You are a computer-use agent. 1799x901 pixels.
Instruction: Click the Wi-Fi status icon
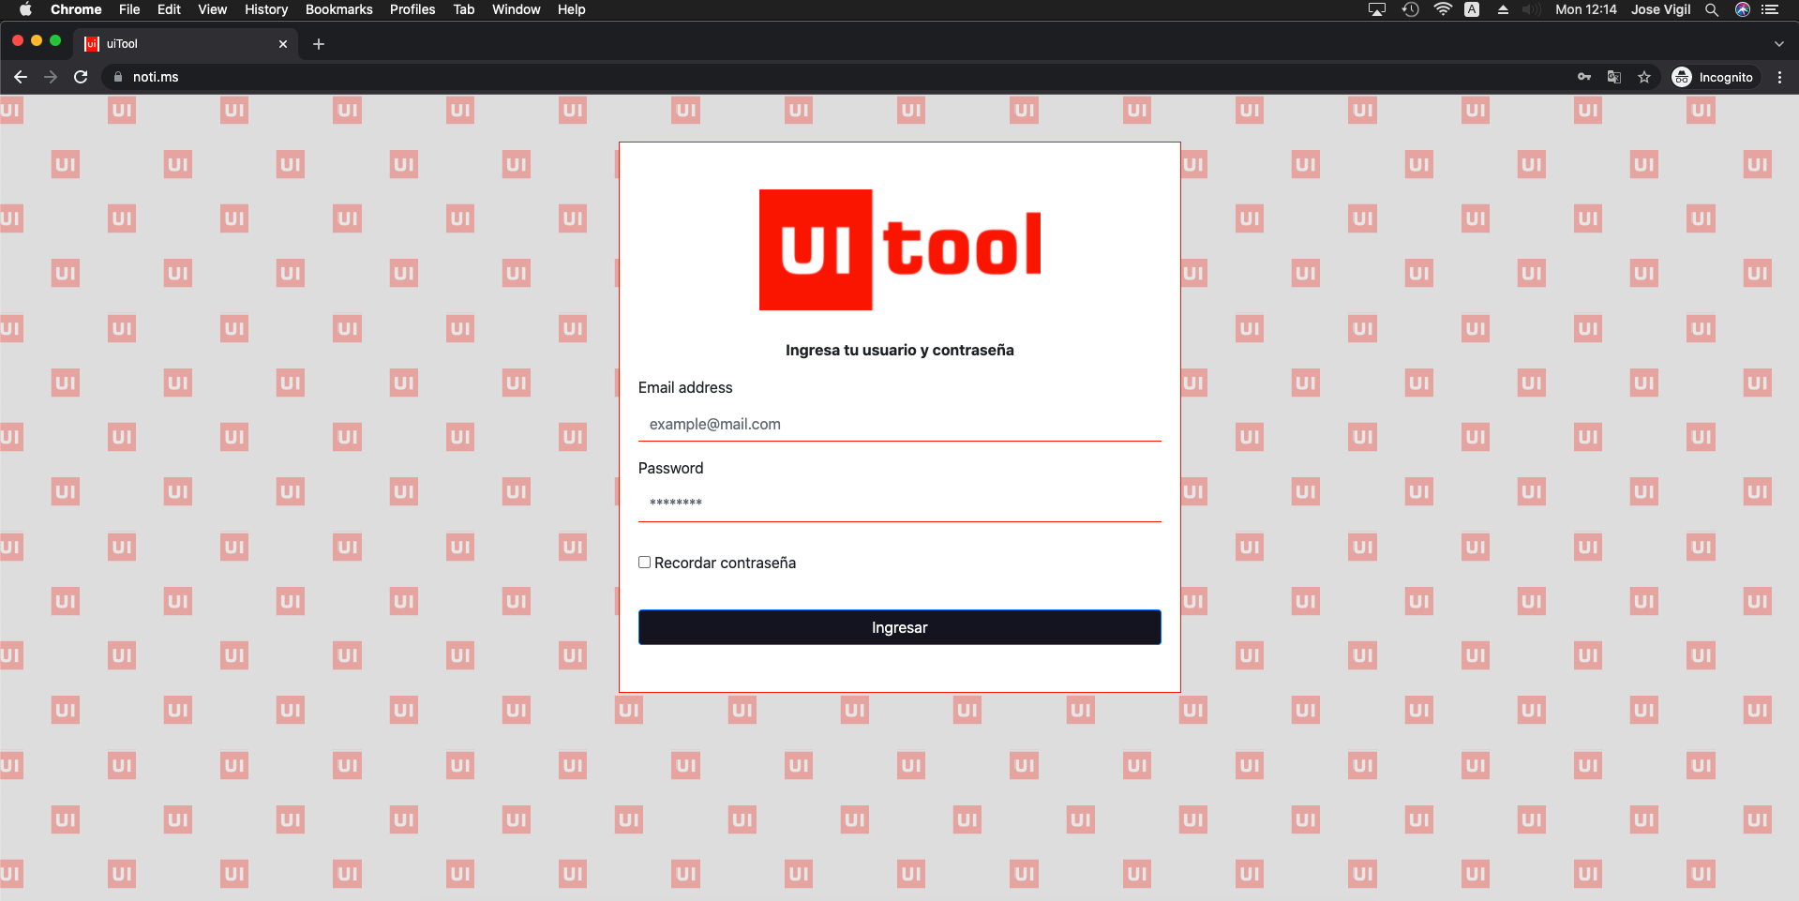(x=1443, y=9)
